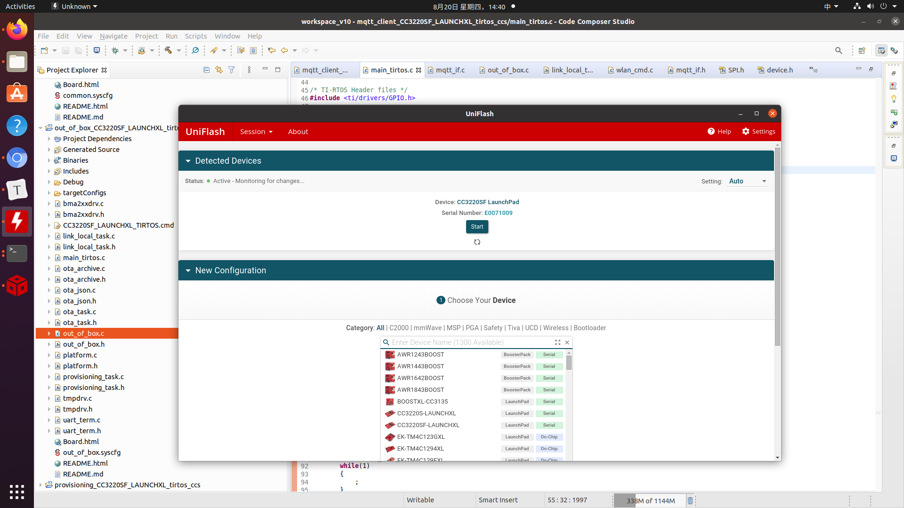Expand the Debug folder in project tree
This screenshot has width=904, height=508.
[49, 182]
